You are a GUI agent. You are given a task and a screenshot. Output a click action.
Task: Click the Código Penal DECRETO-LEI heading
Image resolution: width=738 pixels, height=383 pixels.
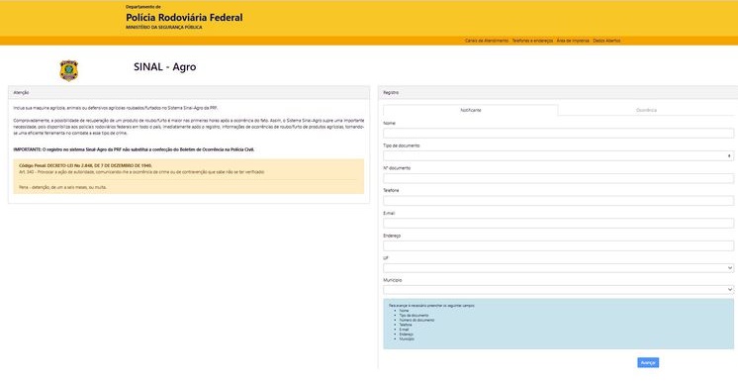tap(85, 166)
